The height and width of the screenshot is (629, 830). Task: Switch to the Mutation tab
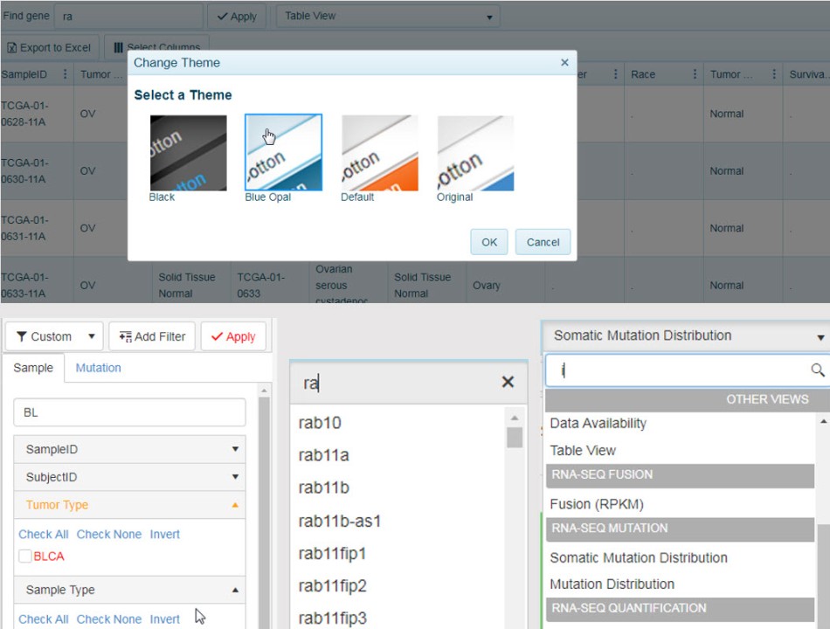98,368
